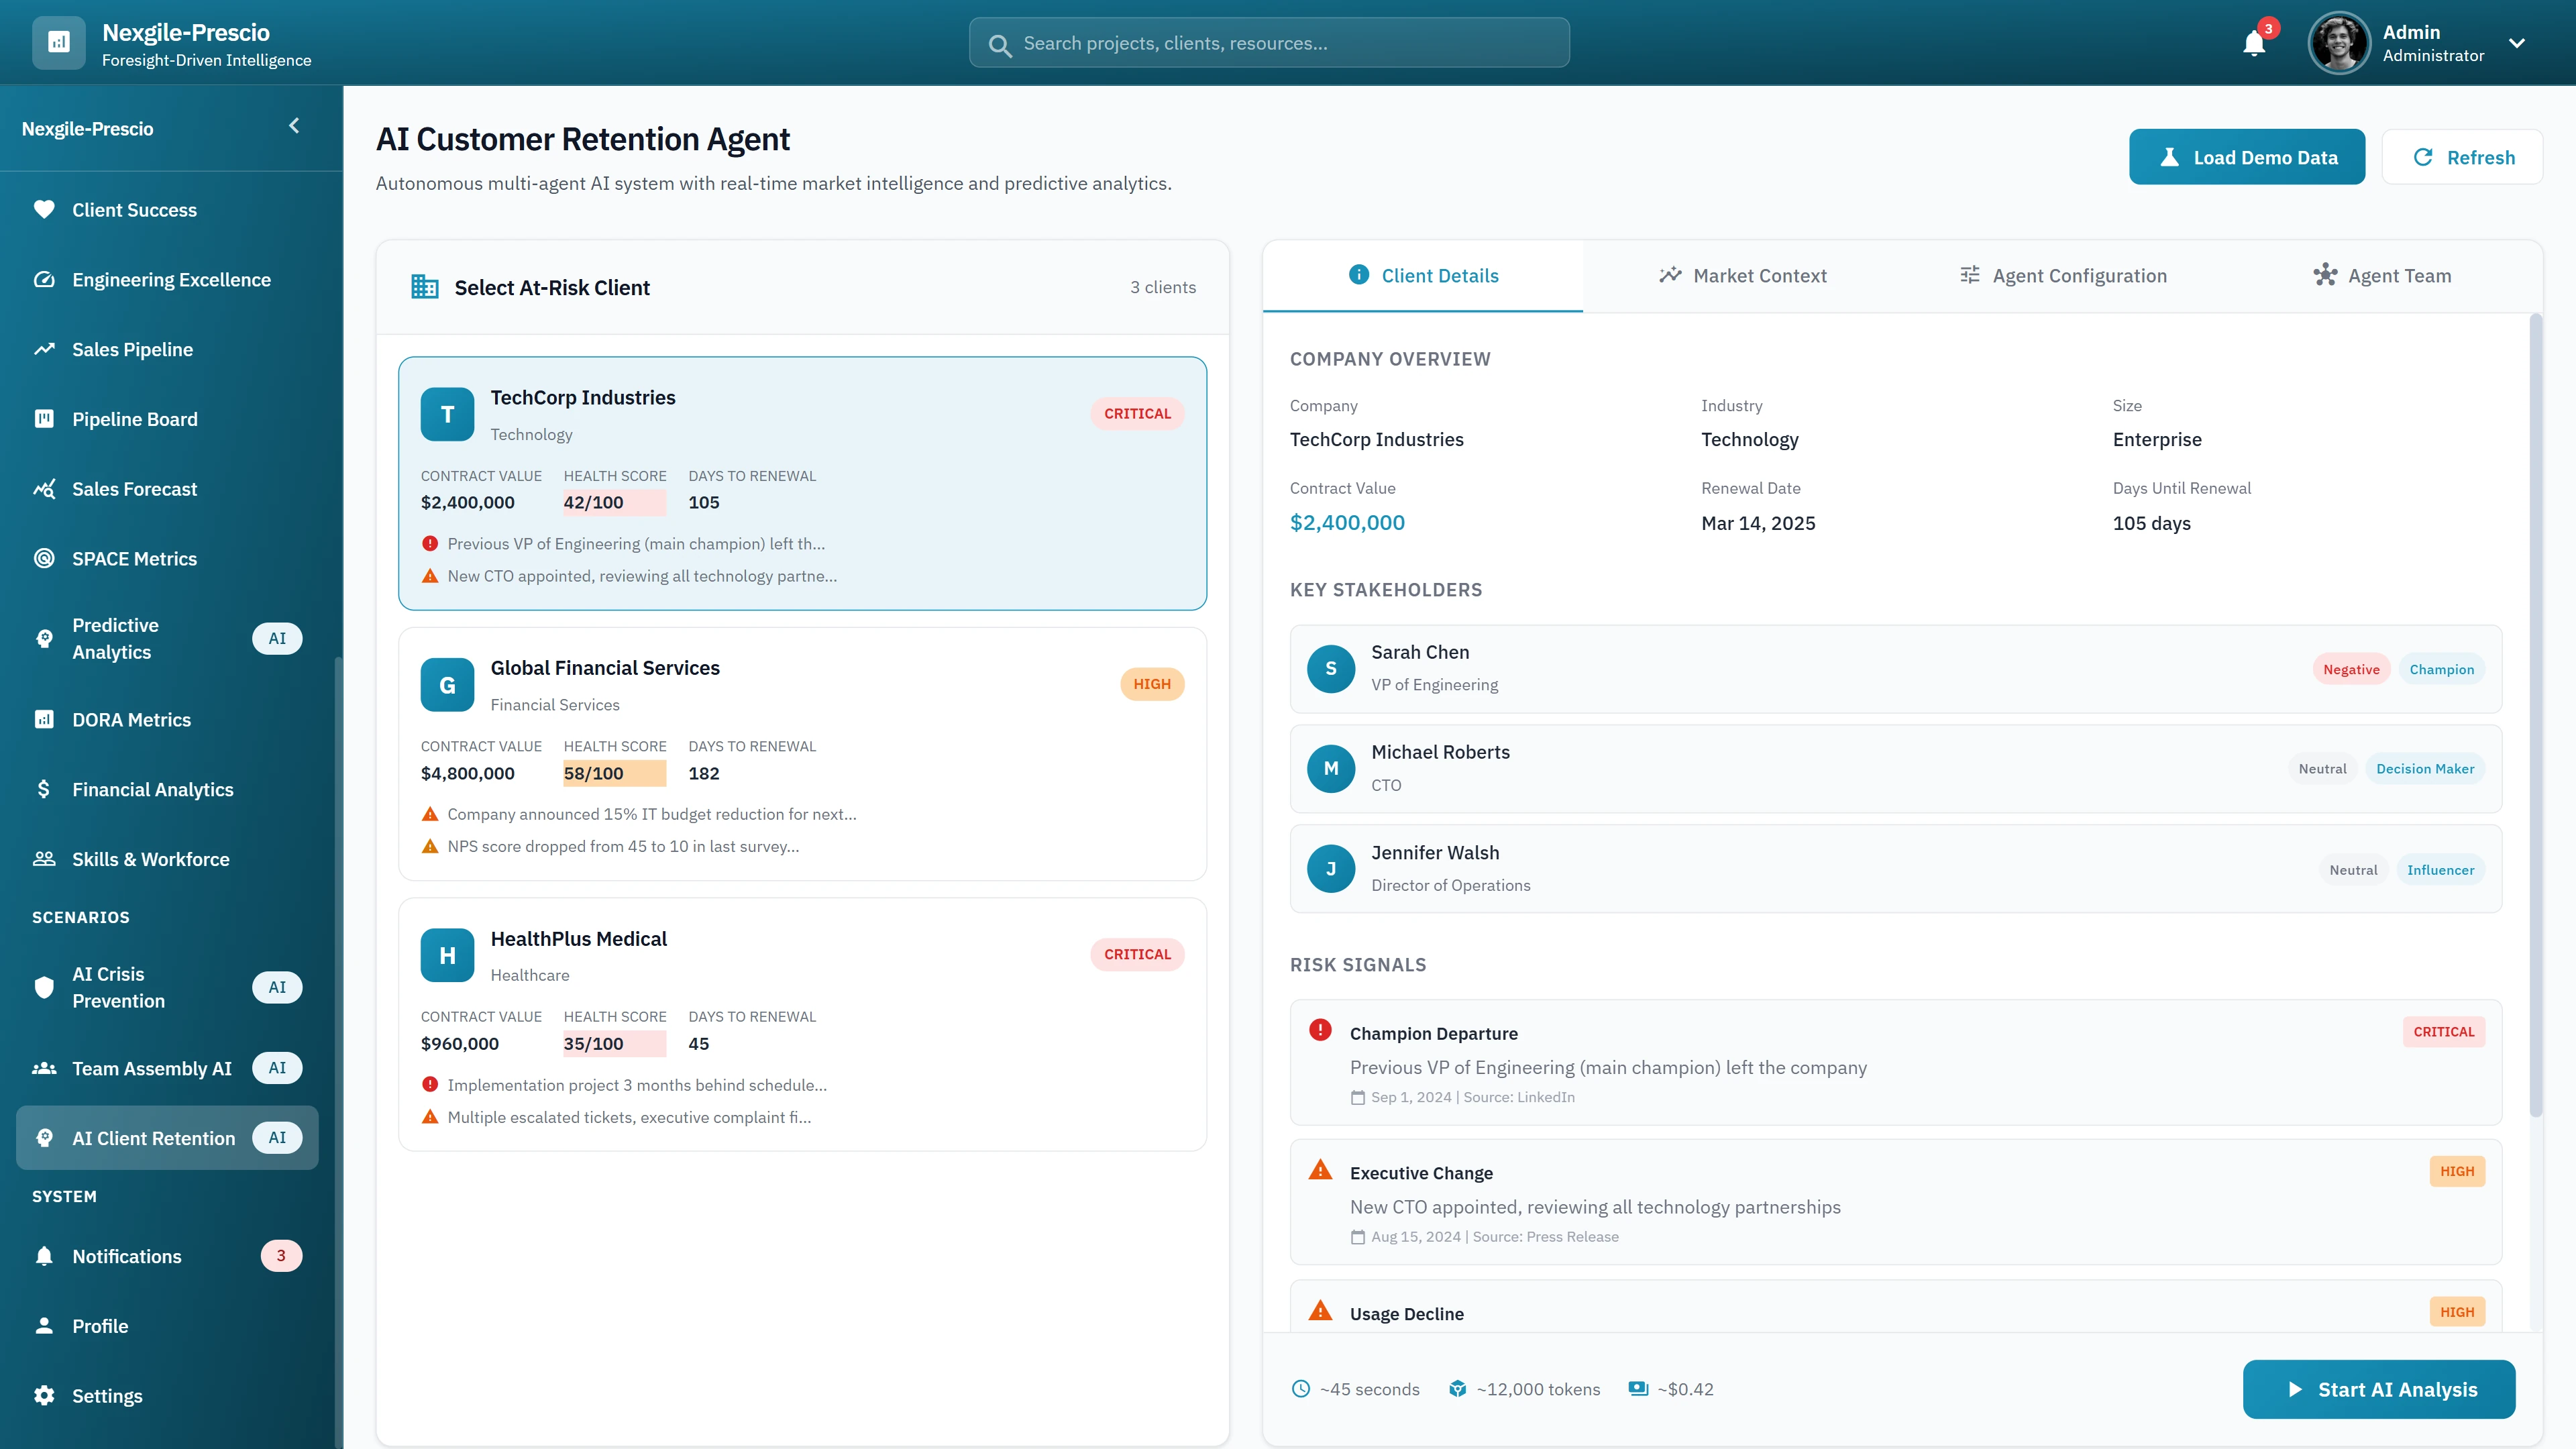Image resolution: width=2576 pixels, height=1449 pixels.
Task: Open the Agent Configuration tab
Action: pos(2062,275)
